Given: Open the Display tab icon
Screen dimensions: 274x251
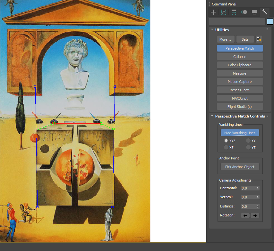Looking at the screenshot, I should click(254, 12).
